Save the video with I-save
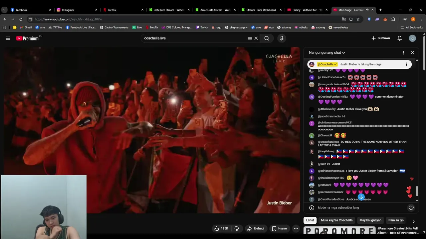 (x=279, y=228)
